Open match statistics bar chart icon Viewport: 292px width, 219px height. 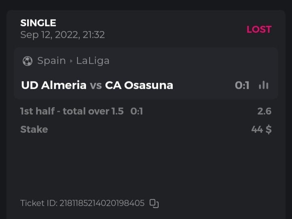click(264, 85)
